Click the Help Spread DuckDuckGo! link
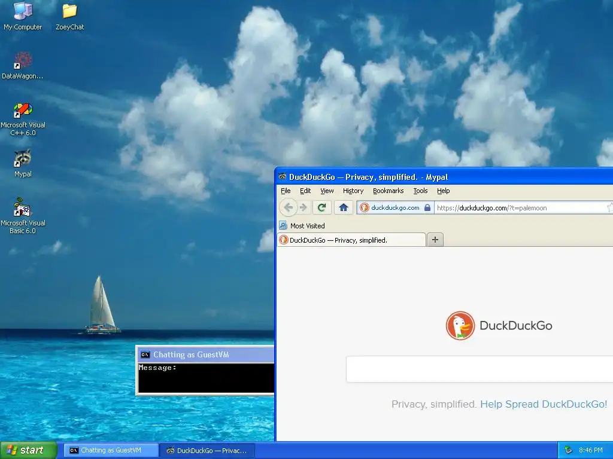Viewport: 613px width, 459px height. tap(544, 404)
